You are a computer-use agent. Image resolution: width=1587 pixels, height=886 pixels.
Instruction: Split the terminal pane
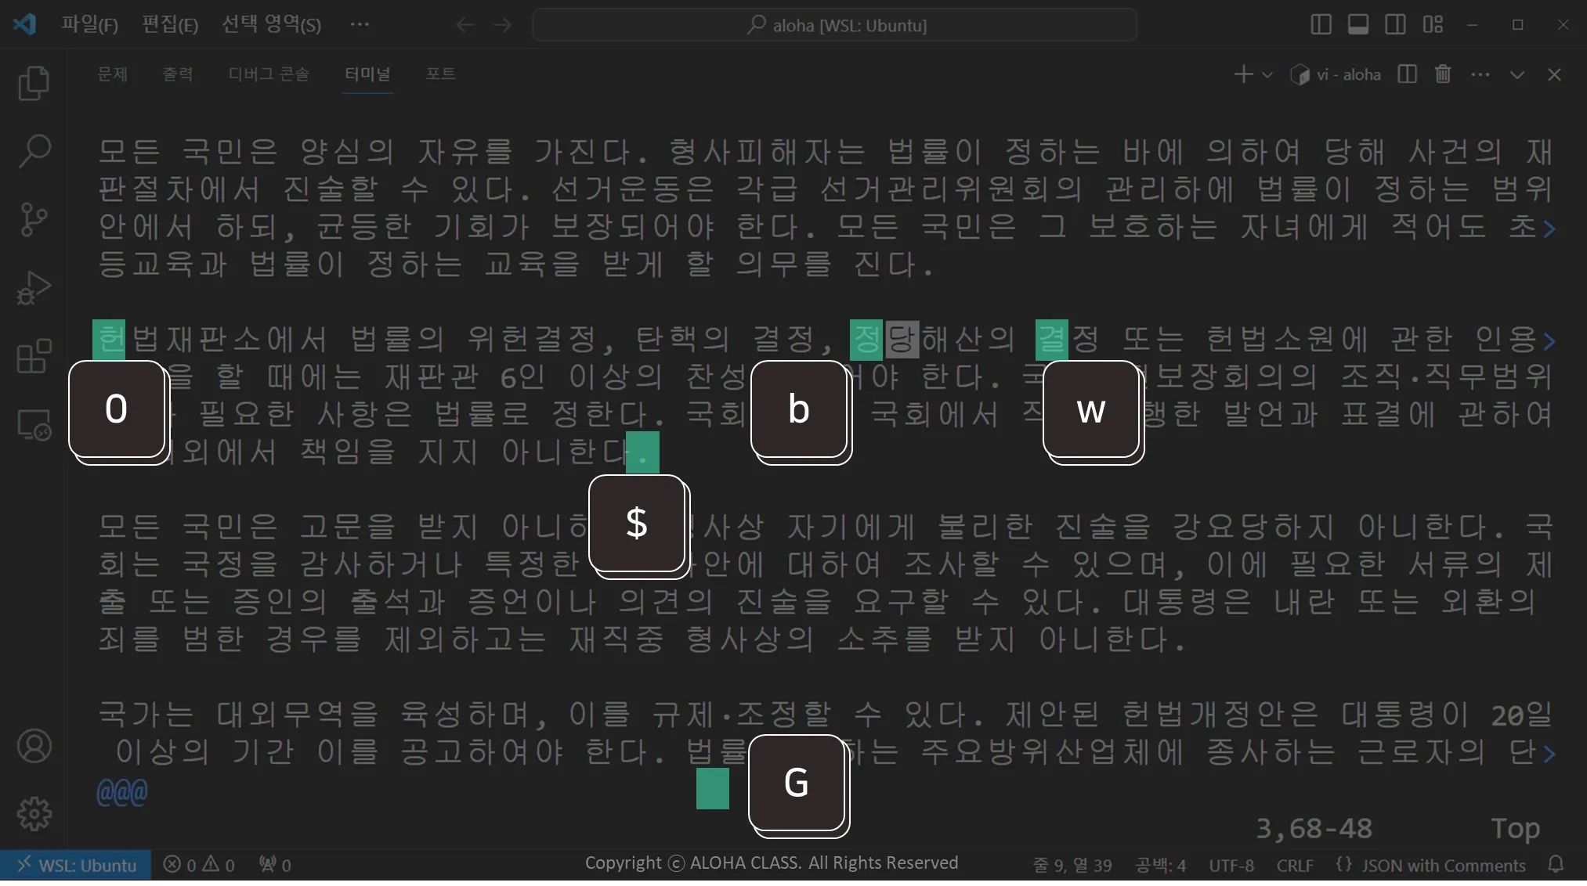pos(1408,74)
